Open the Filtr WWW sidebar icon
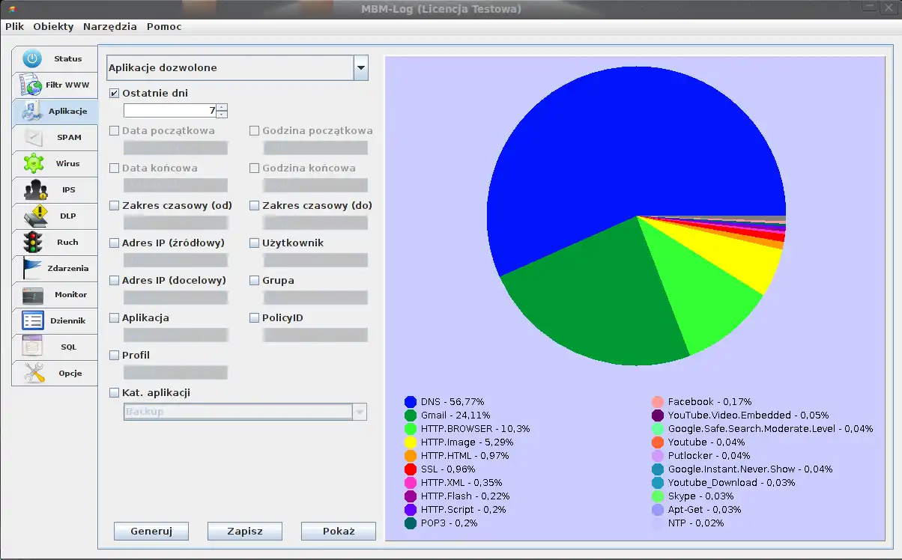The image size is (902, 560). coord(30,85)
